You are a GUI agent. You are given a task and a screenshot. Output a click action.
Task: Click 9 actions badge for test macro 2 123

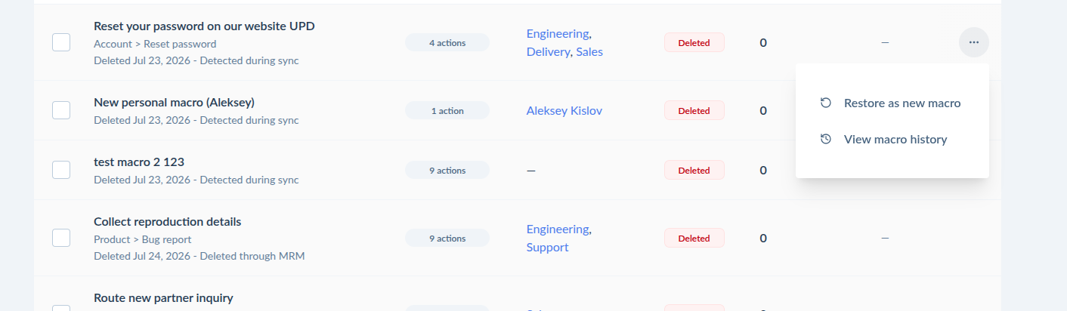click(447, 171)
